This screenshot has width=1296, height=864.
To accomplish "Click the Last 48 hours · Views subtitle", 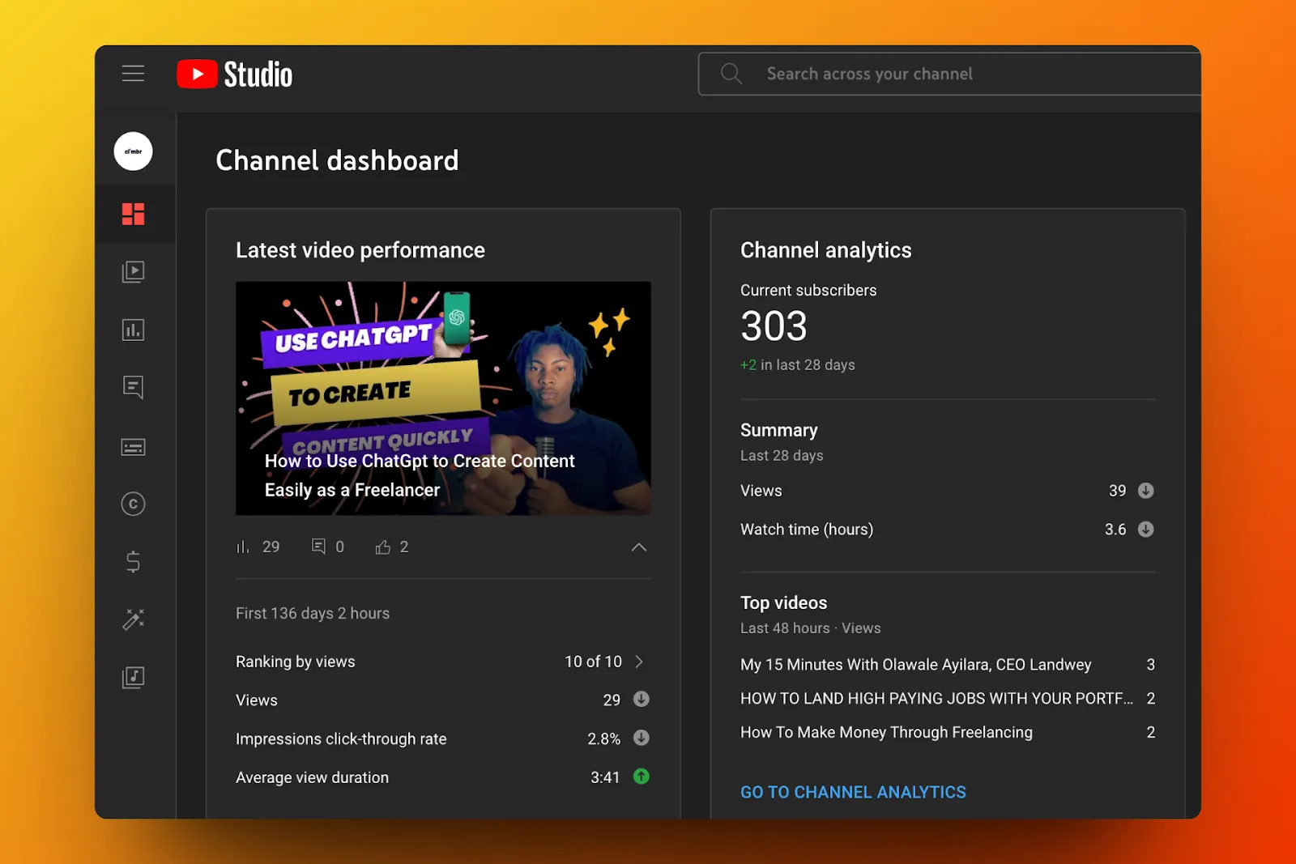I will tap(810, 628).
